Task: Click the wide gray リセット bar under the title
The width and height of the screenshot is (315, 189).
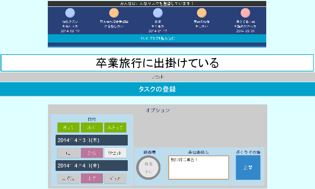Action: (157, 77)
